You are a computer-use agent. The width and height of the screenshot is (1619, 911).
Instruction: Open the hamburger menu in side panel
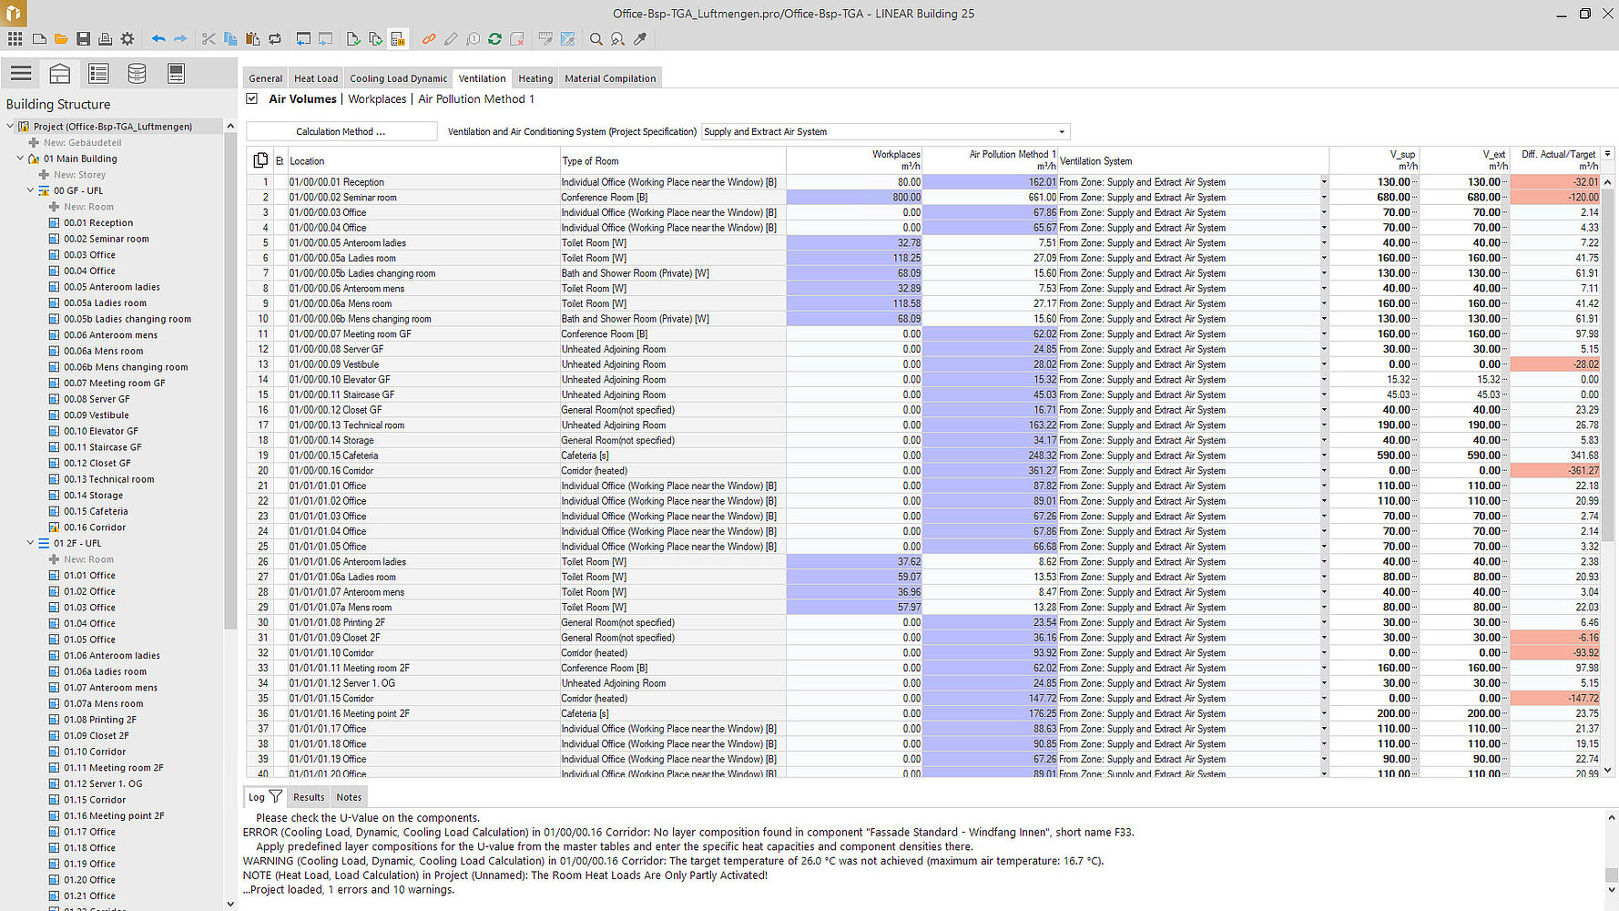pos(21,74)
